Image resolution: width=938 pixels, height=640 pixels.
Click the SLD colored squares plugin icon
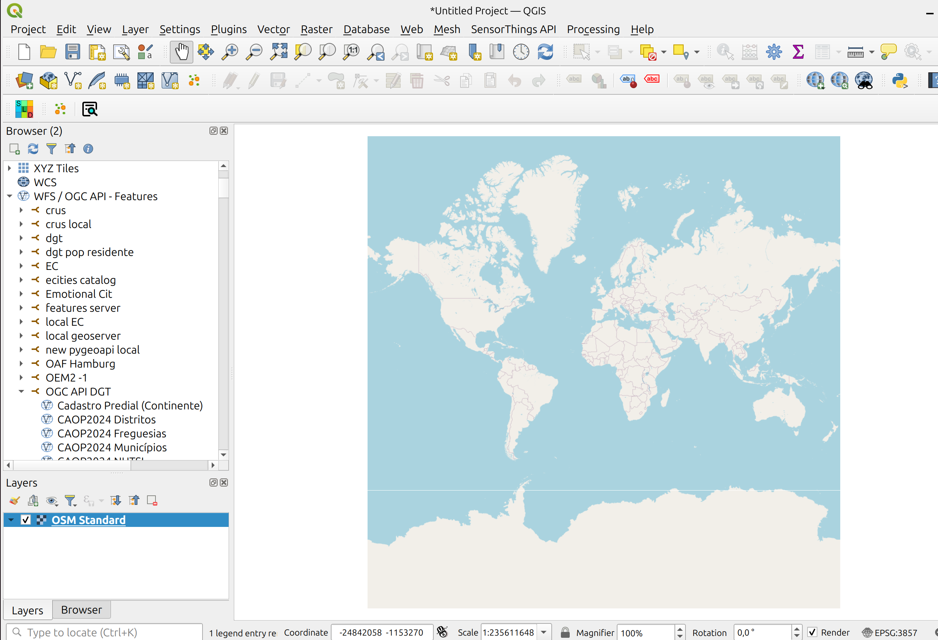(24, 109)
